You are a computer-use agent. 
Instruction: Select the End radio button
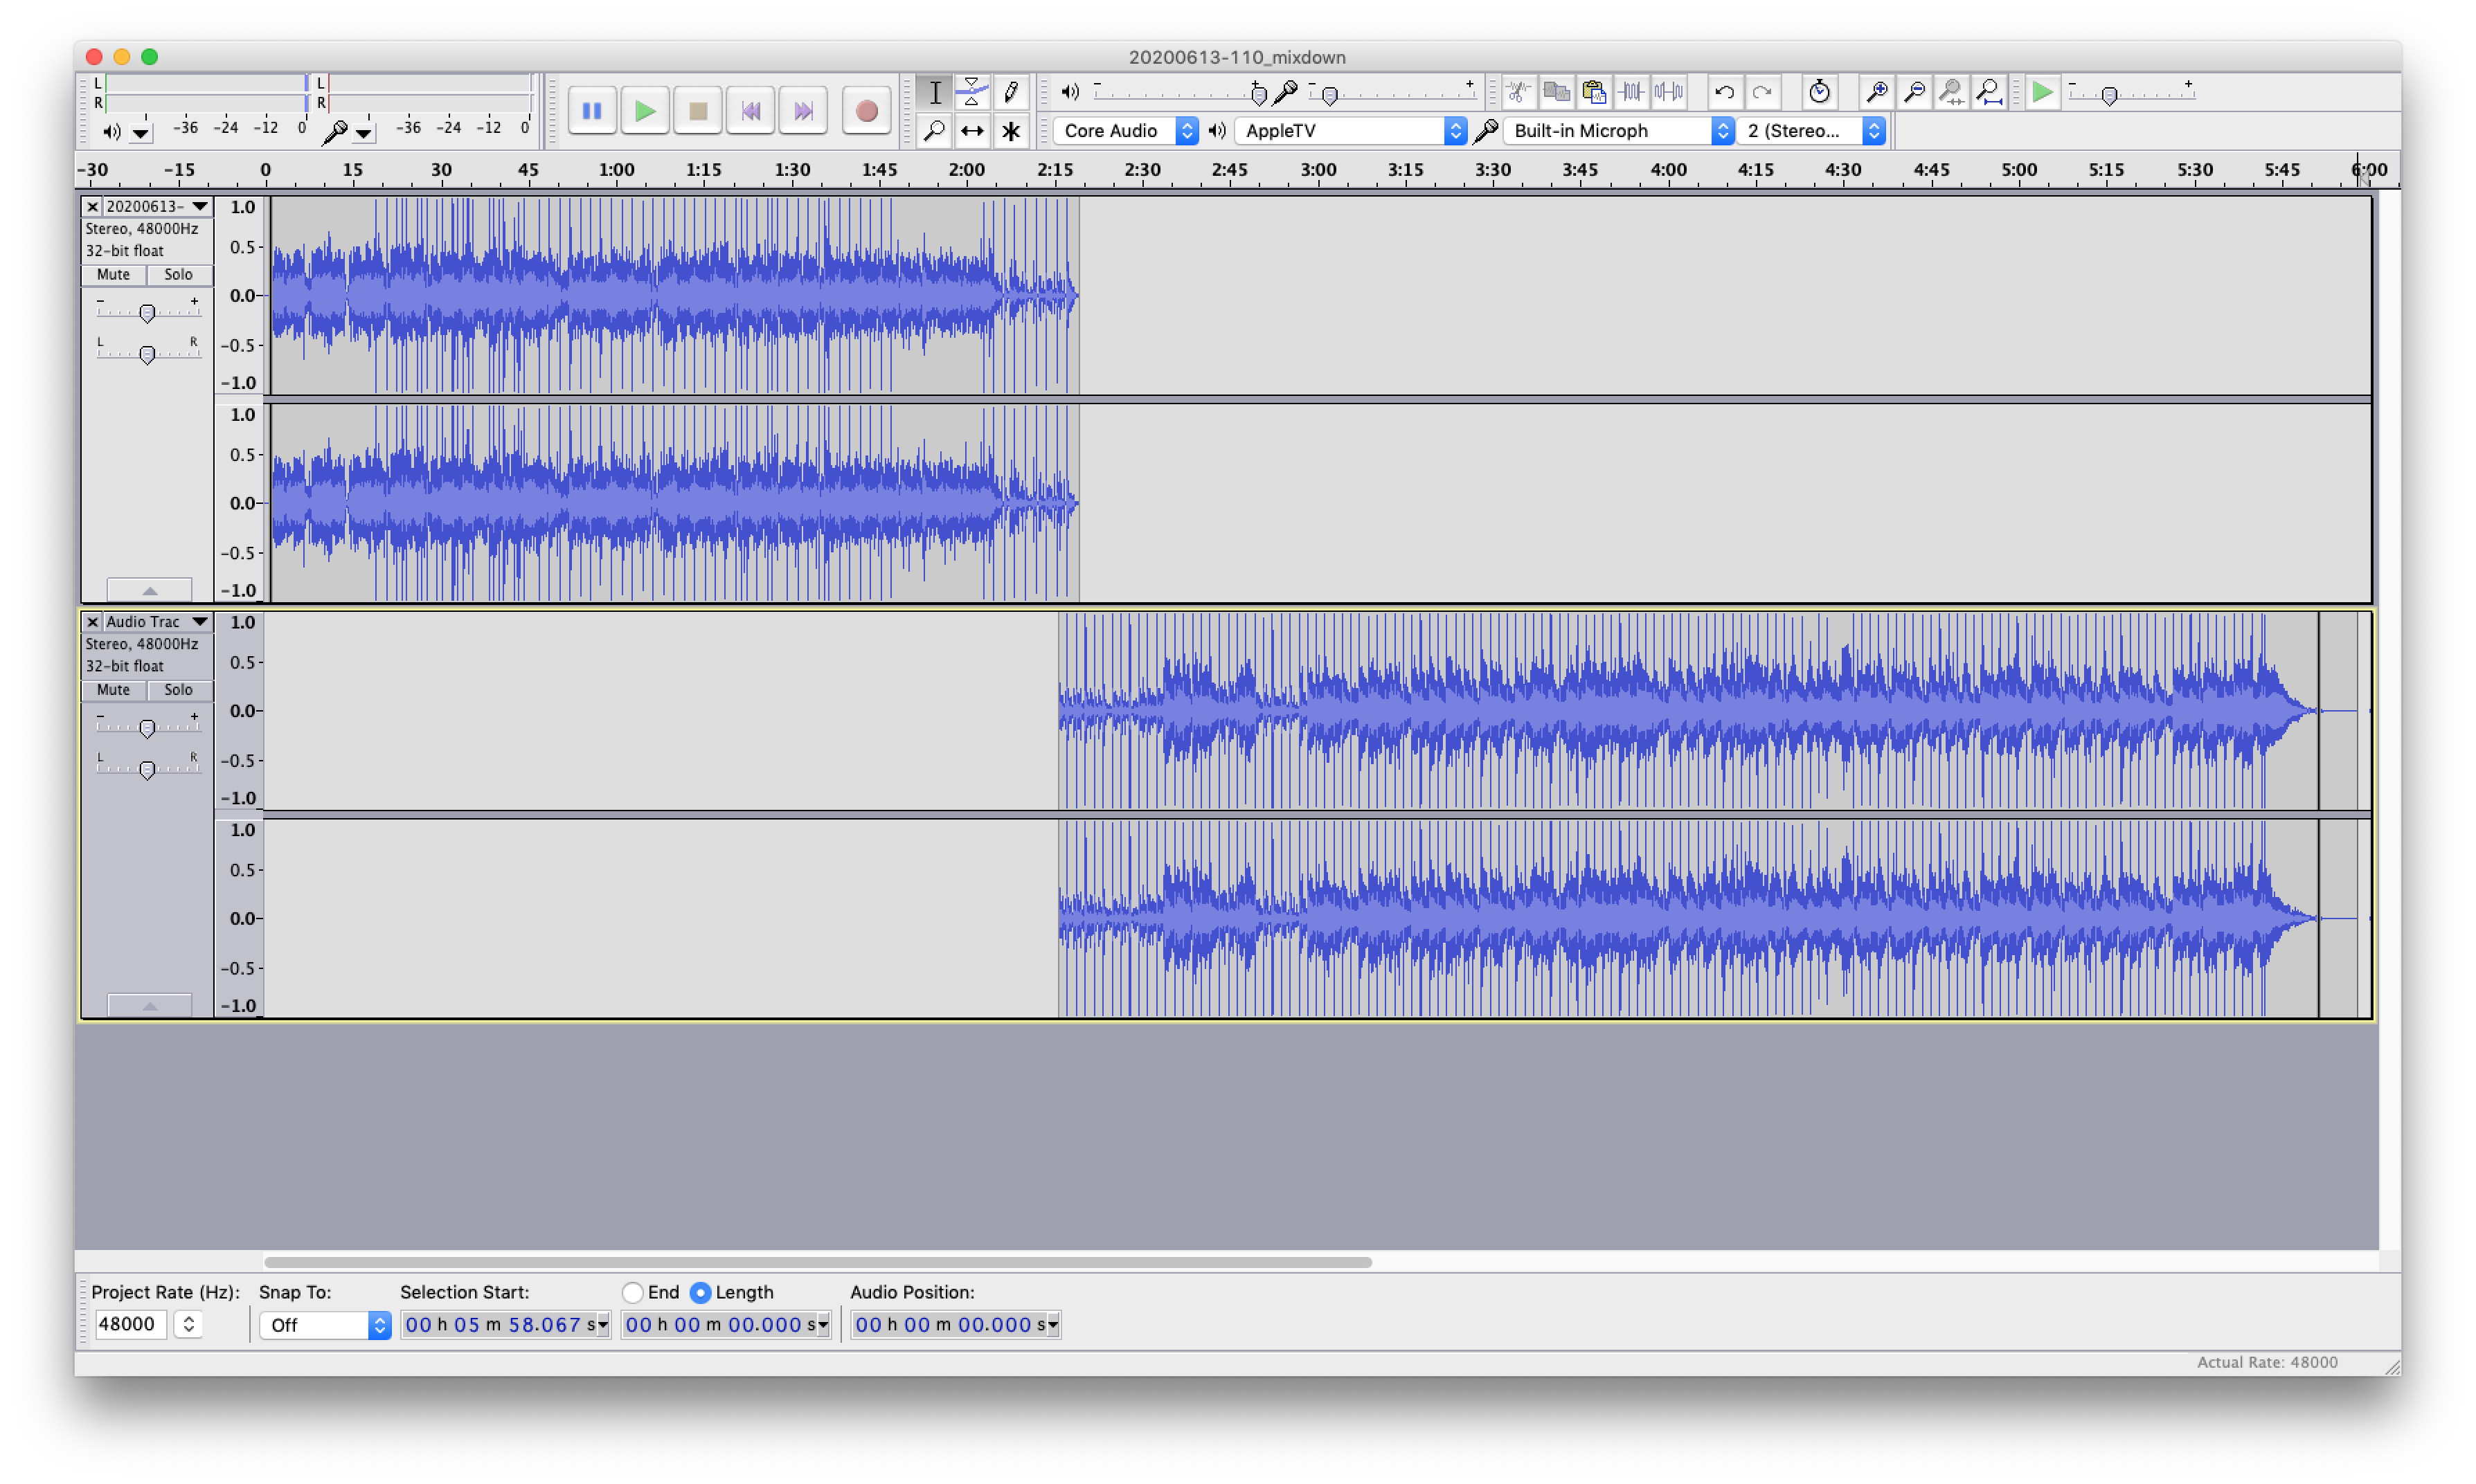pos(632,1292)
